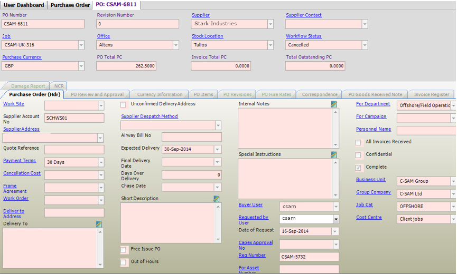This screenshot has height=274, width=457.
Task: Switch to the Invoice Register tab
Action: [431, 95]
